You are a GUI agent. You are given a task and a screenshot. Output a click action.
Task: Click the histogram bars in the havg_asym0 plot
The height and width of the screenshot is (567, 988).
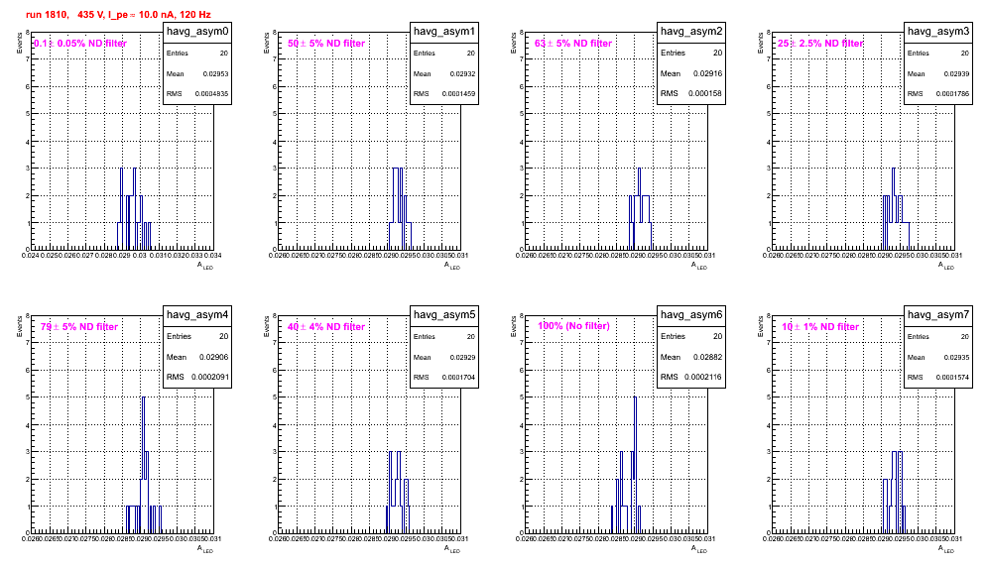(x=134, y=208)
